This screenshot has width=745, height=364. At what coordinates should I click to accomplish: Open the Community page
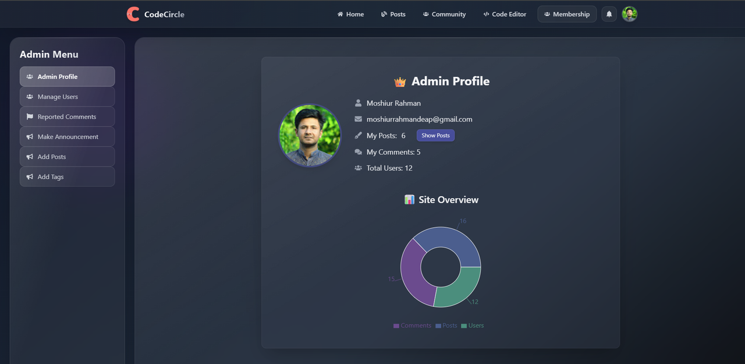point(444,14)
